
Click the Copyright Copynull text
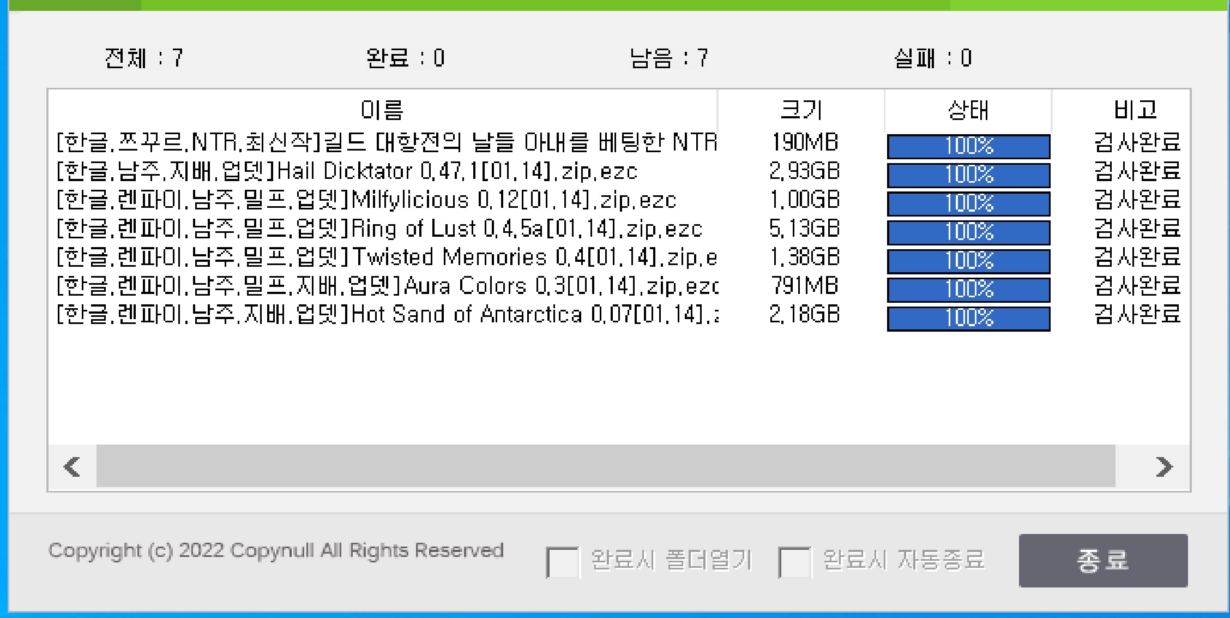276,550
